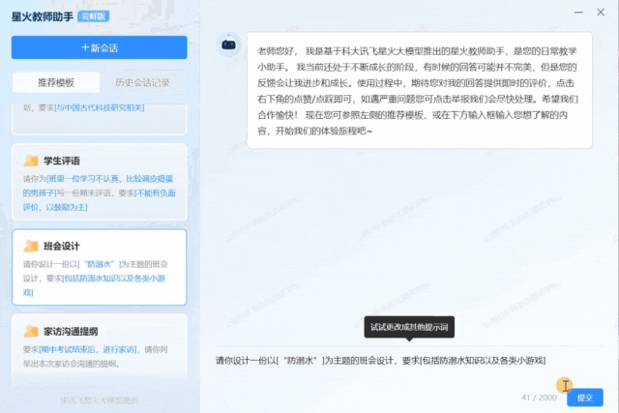Image resolution: width=619 pixels, height=413 pixels.
Task: Select the 学生评语 template card
Action: click(x=99, y=182)
